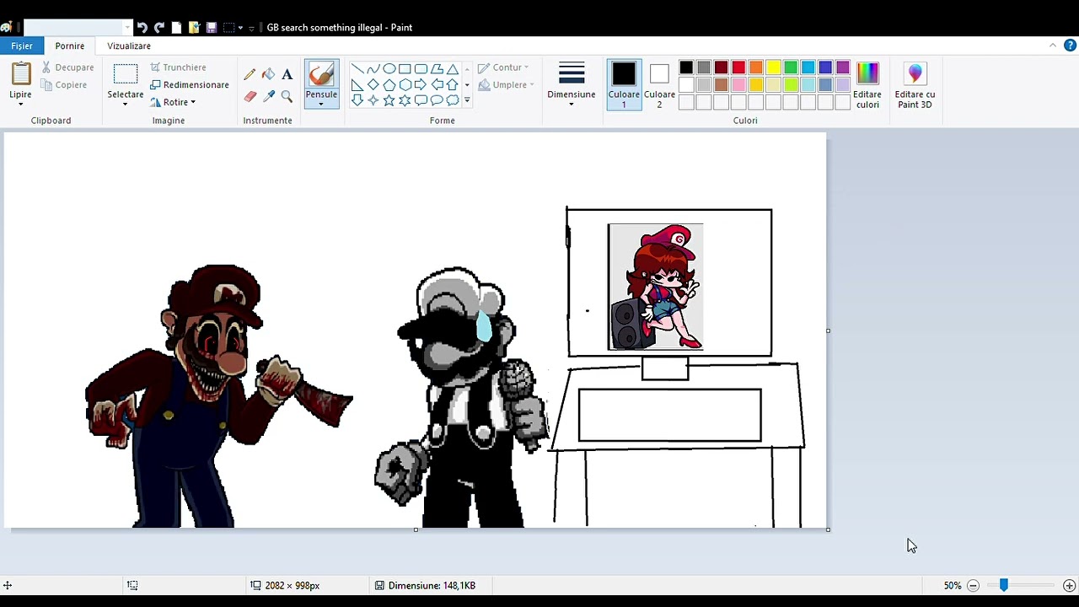Select the Magnifier tool

point(287,96)
